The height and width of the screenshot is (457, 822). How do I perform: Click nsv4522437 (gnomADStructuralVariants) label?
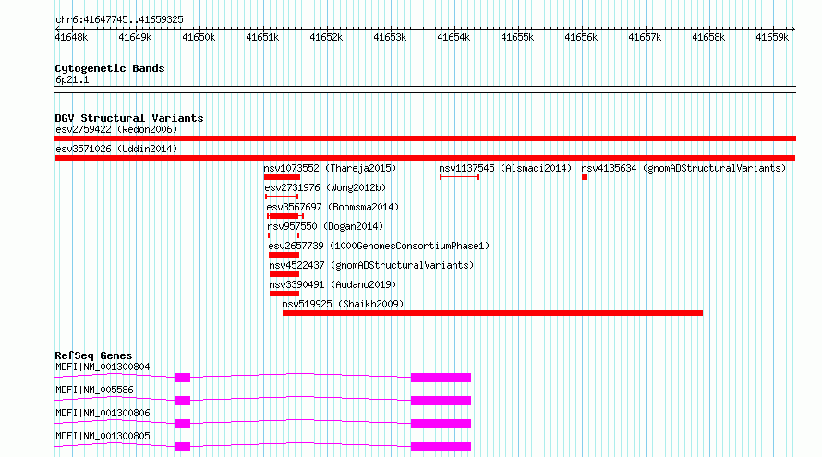tap(371, 265)
